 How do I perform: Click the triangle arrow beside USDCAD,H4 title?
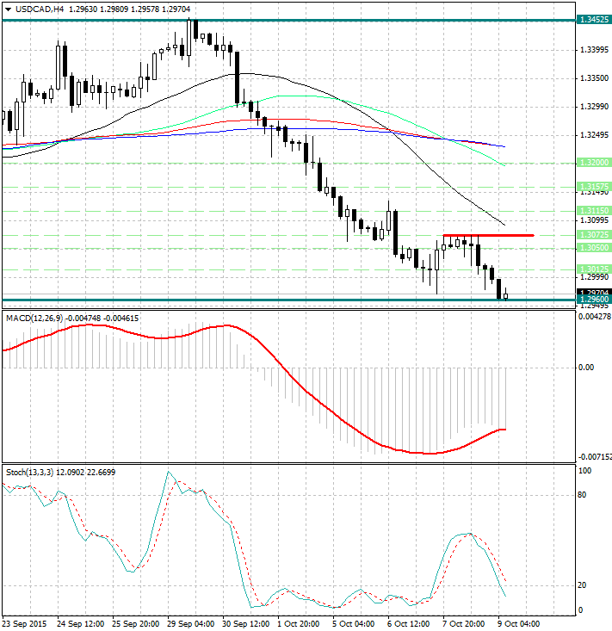[x=8, y=9]
